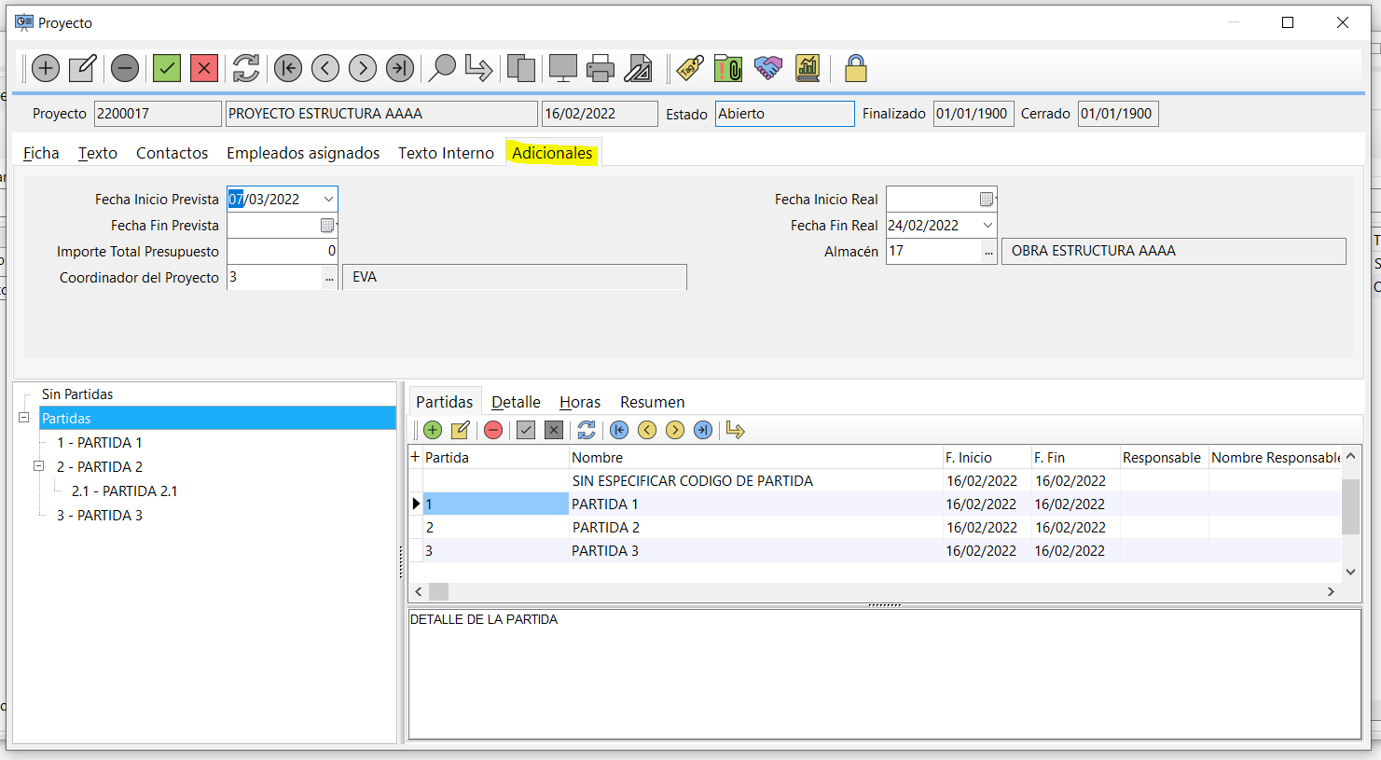The height and width of the screenshot is (760, 1381).
Task: Expand grid column chooser plus button
Action: pyautogui.click(x=416, y=457)
